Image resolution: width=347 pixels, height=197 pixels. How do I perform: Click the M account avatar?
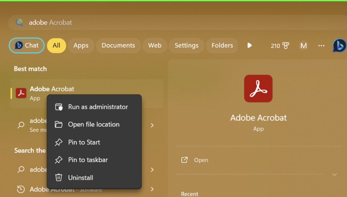pos(303,45)
